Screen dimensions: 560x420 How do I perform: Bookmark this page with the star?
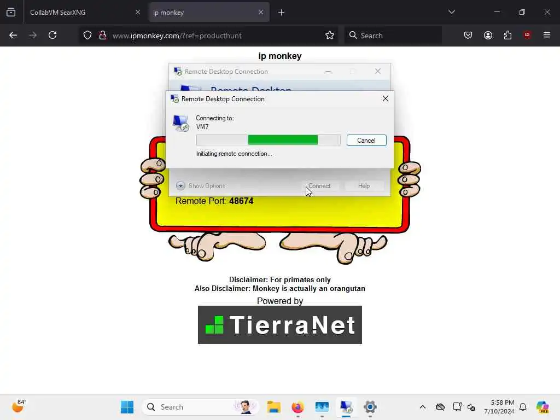coord(330,35)
